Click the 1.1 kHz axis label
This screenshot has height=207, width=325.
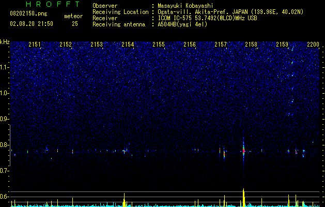click(4, 67)
